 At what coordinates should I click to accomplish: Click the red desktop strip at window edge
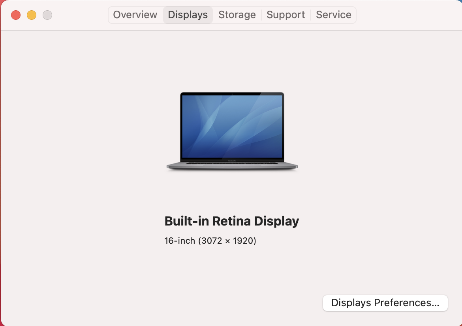point(0,177)
